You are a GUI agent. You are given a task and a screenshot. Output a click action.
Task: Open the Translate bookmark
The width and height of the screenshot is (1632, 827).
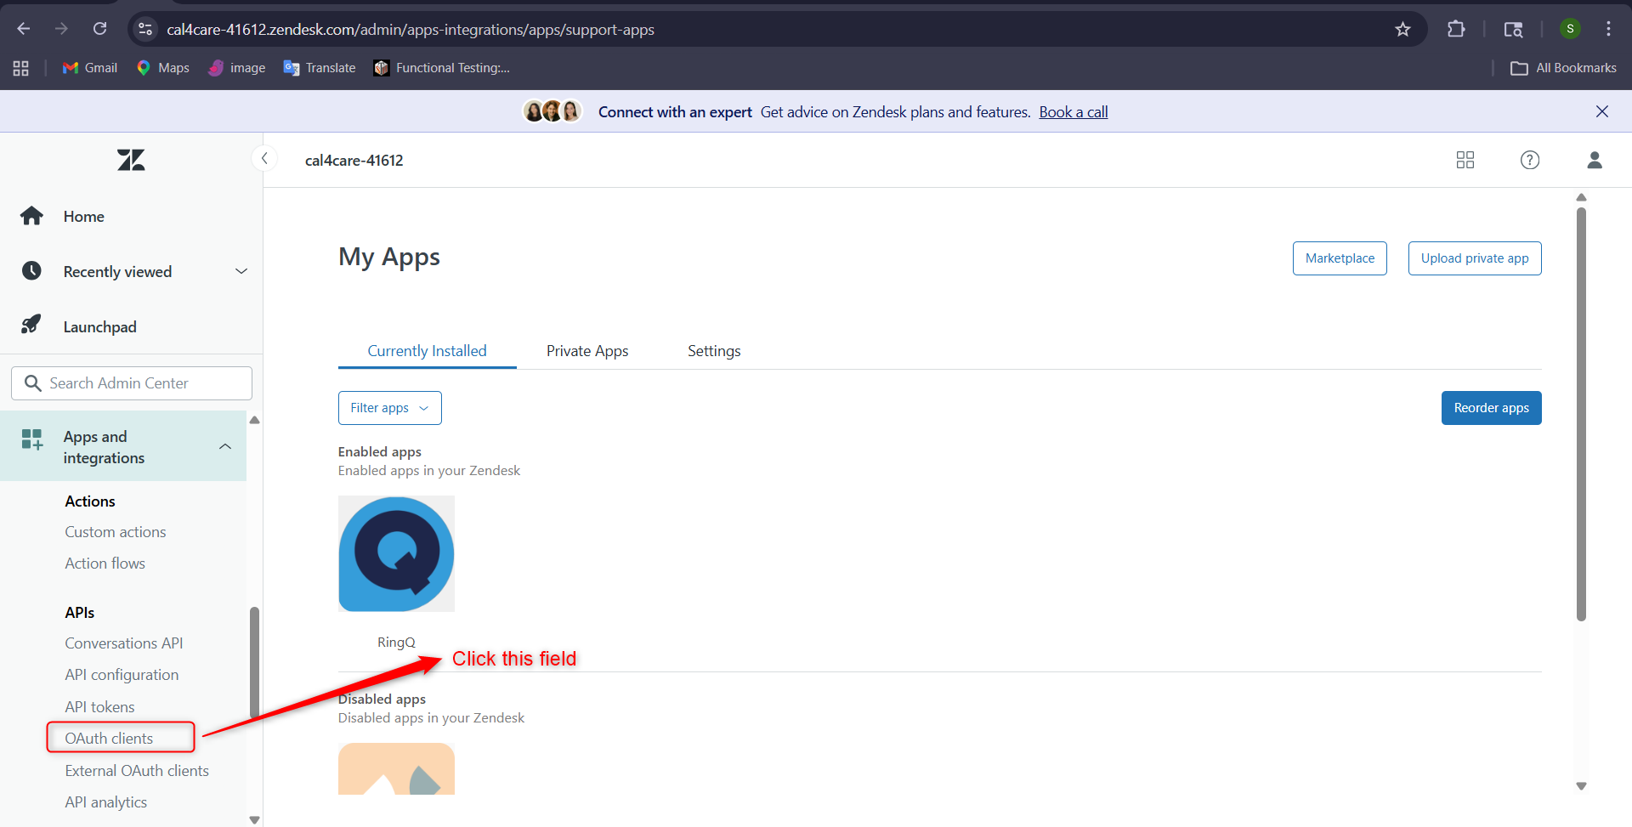point(320,68)
